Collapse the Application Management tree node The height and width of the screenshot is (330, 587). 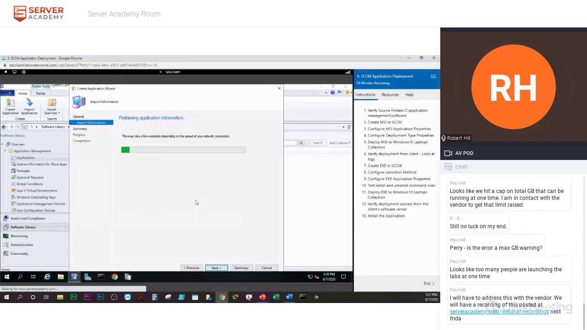pyautogui.click(x=5, y=151)
